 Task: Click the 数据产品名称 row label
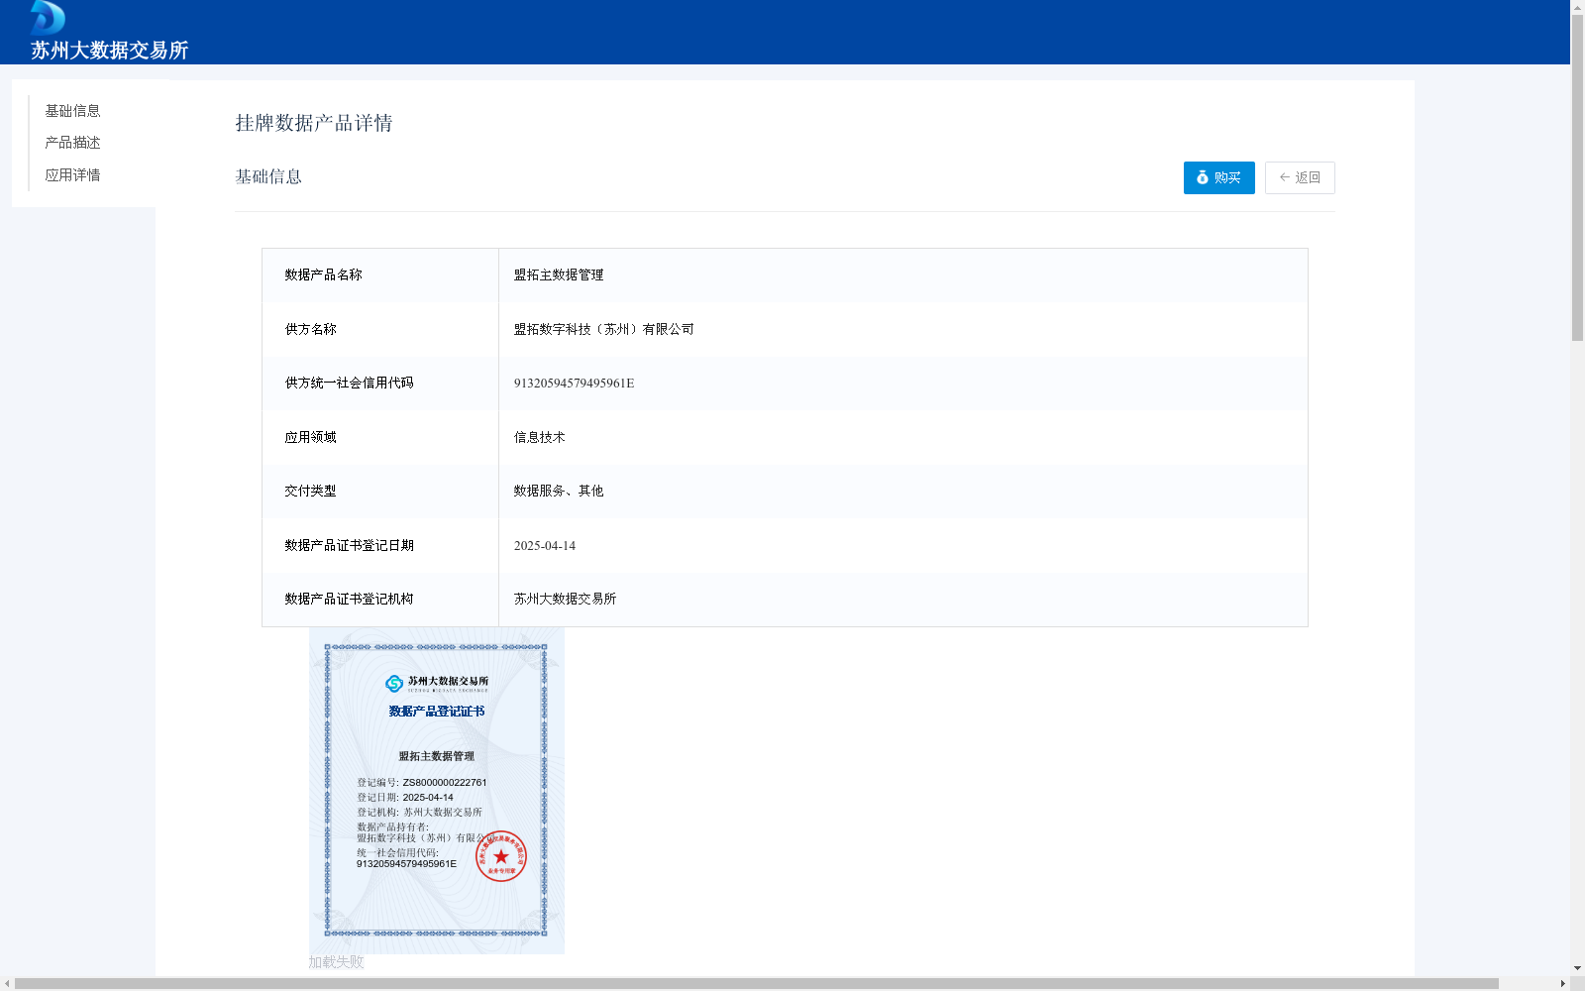tap(323, 275)
